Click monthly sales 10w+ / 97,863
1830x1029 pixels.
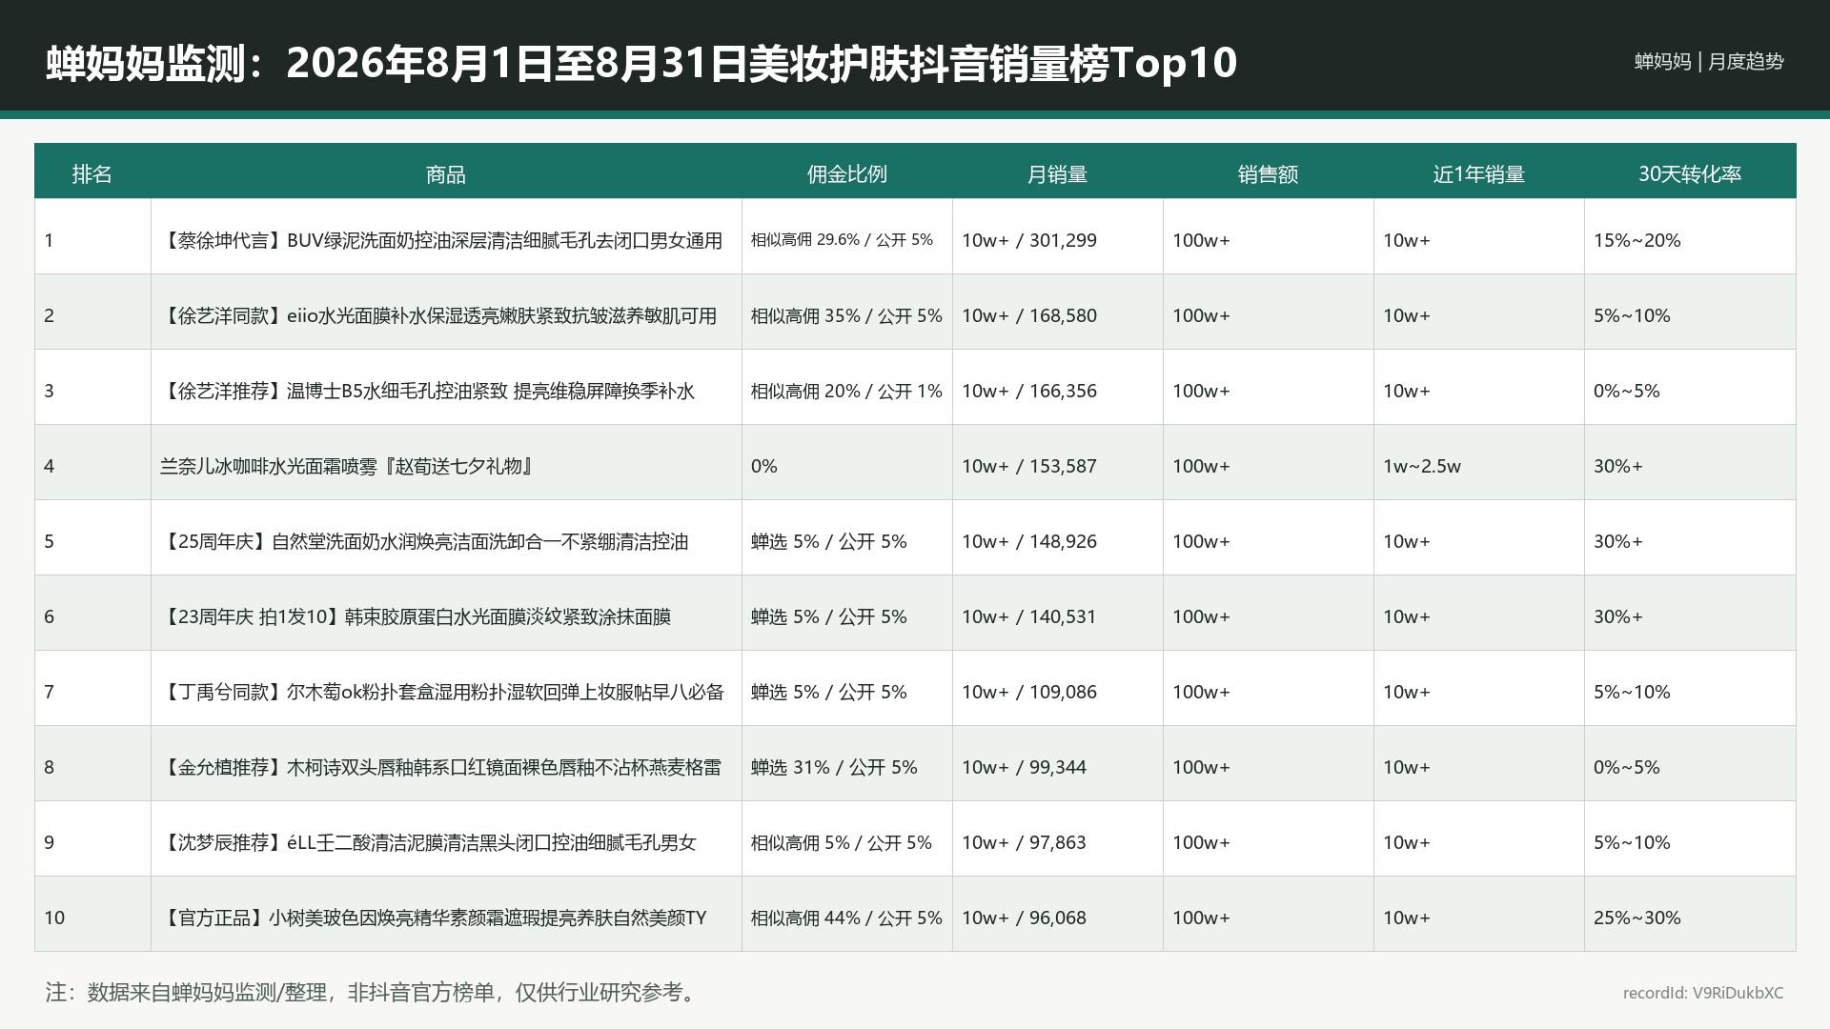(1025, 842)
